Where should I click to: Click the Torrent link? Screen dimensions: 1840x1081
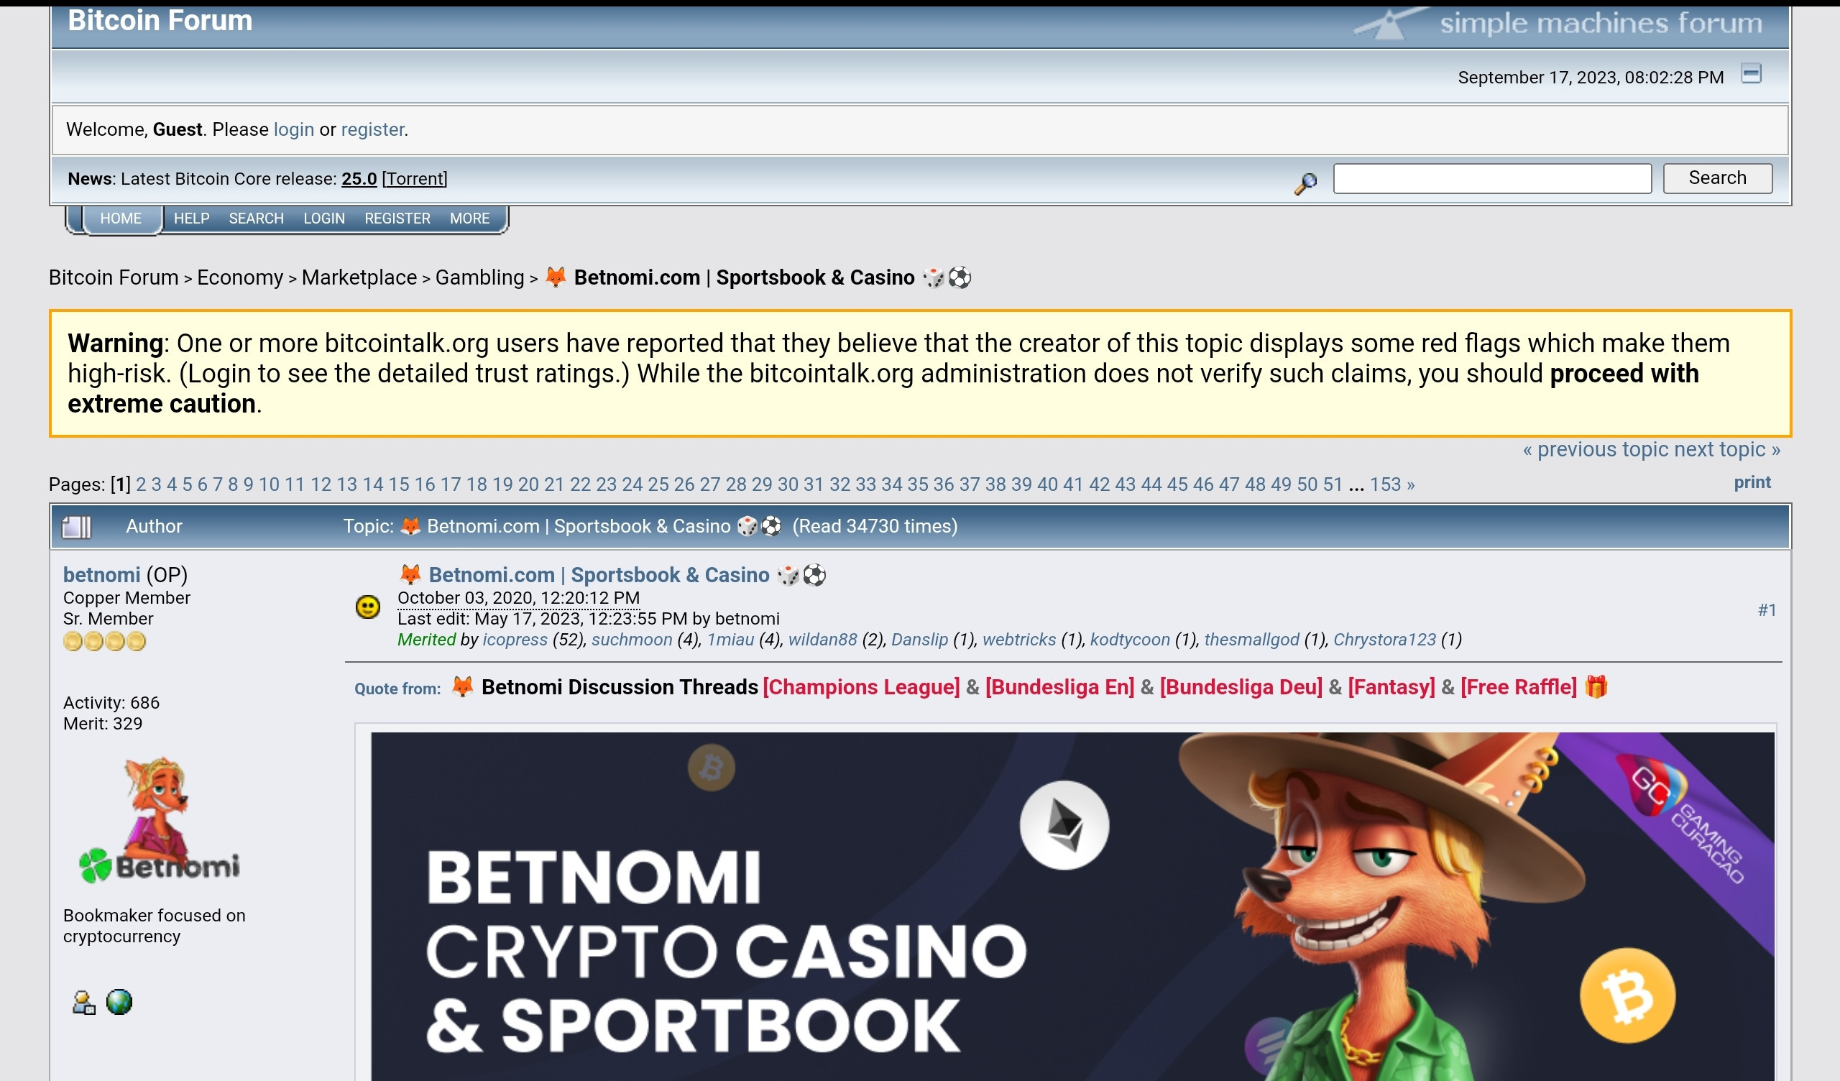[415, 179]
